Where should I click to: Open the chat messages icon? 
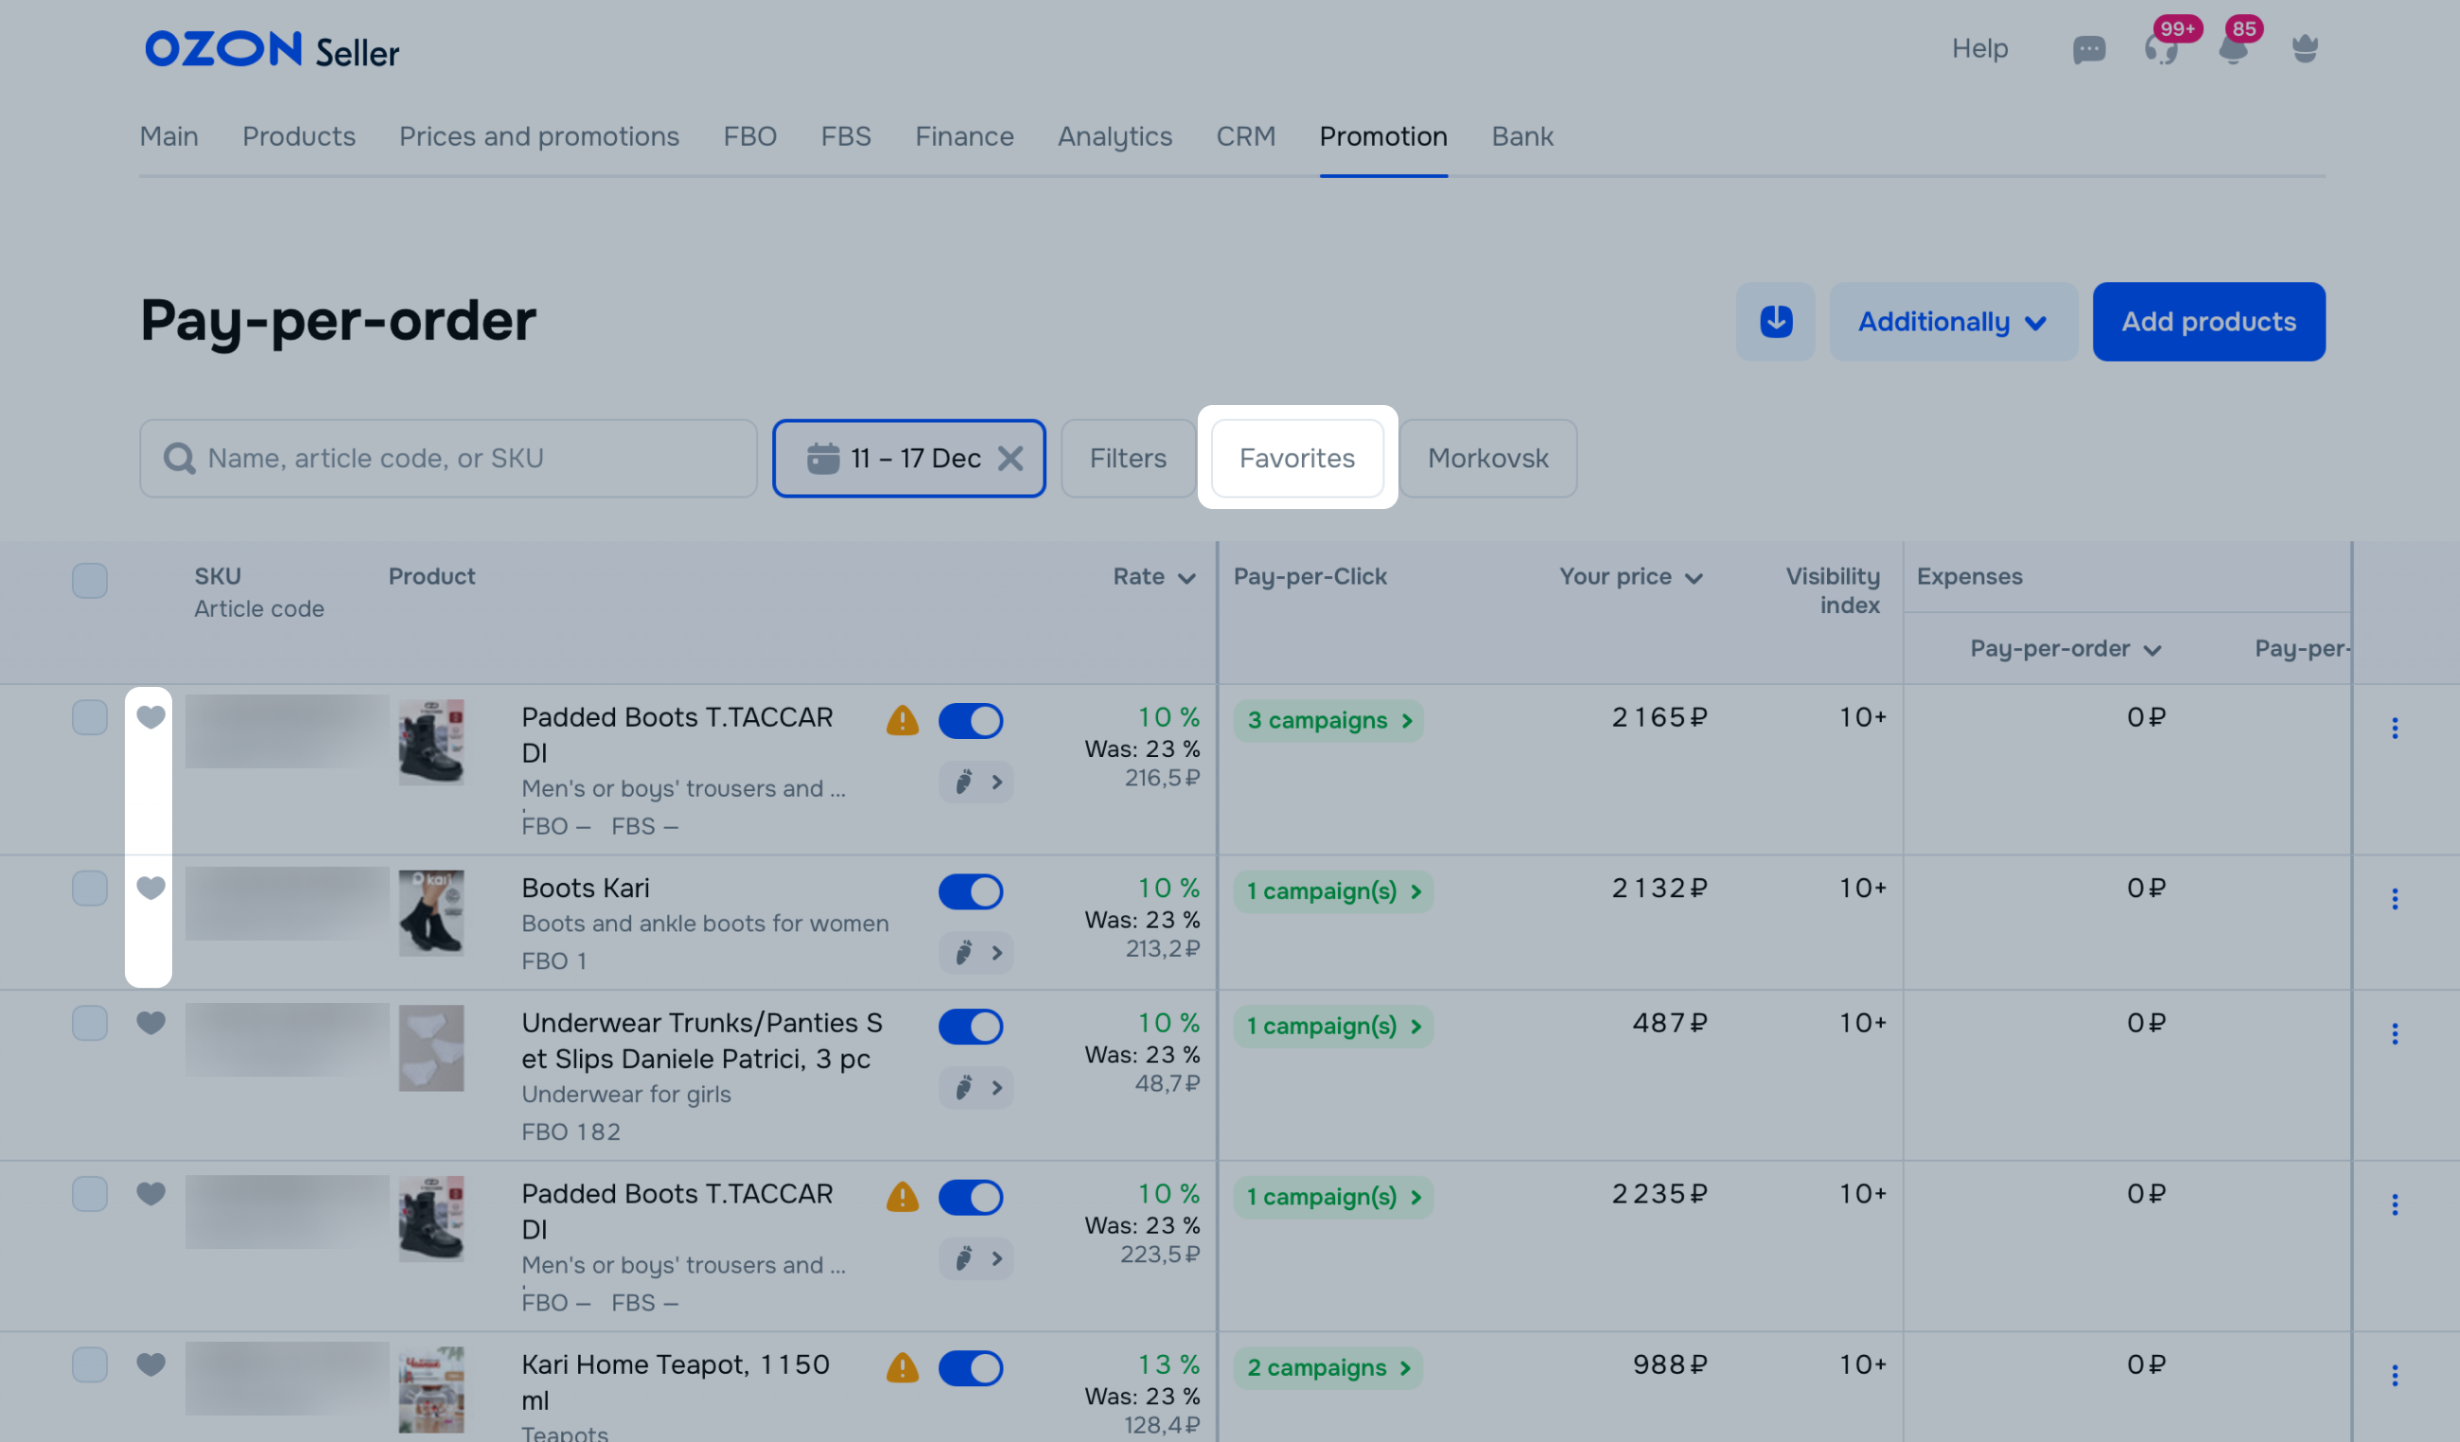click(x=2088, y=49)
